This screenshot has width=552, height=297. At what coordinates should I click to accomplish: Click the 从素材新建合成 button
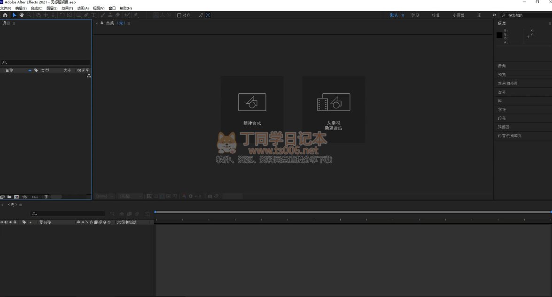(x=334, y=109)
